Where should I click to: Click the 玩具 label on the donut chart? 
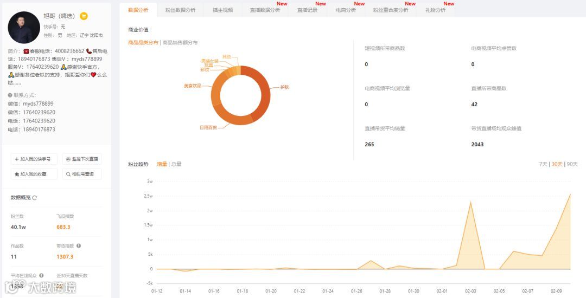click(x=208, y=65)
